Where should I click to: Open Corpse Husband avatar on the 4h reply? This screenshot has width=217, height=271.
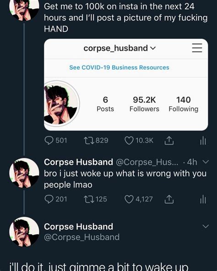coord(24,173)
